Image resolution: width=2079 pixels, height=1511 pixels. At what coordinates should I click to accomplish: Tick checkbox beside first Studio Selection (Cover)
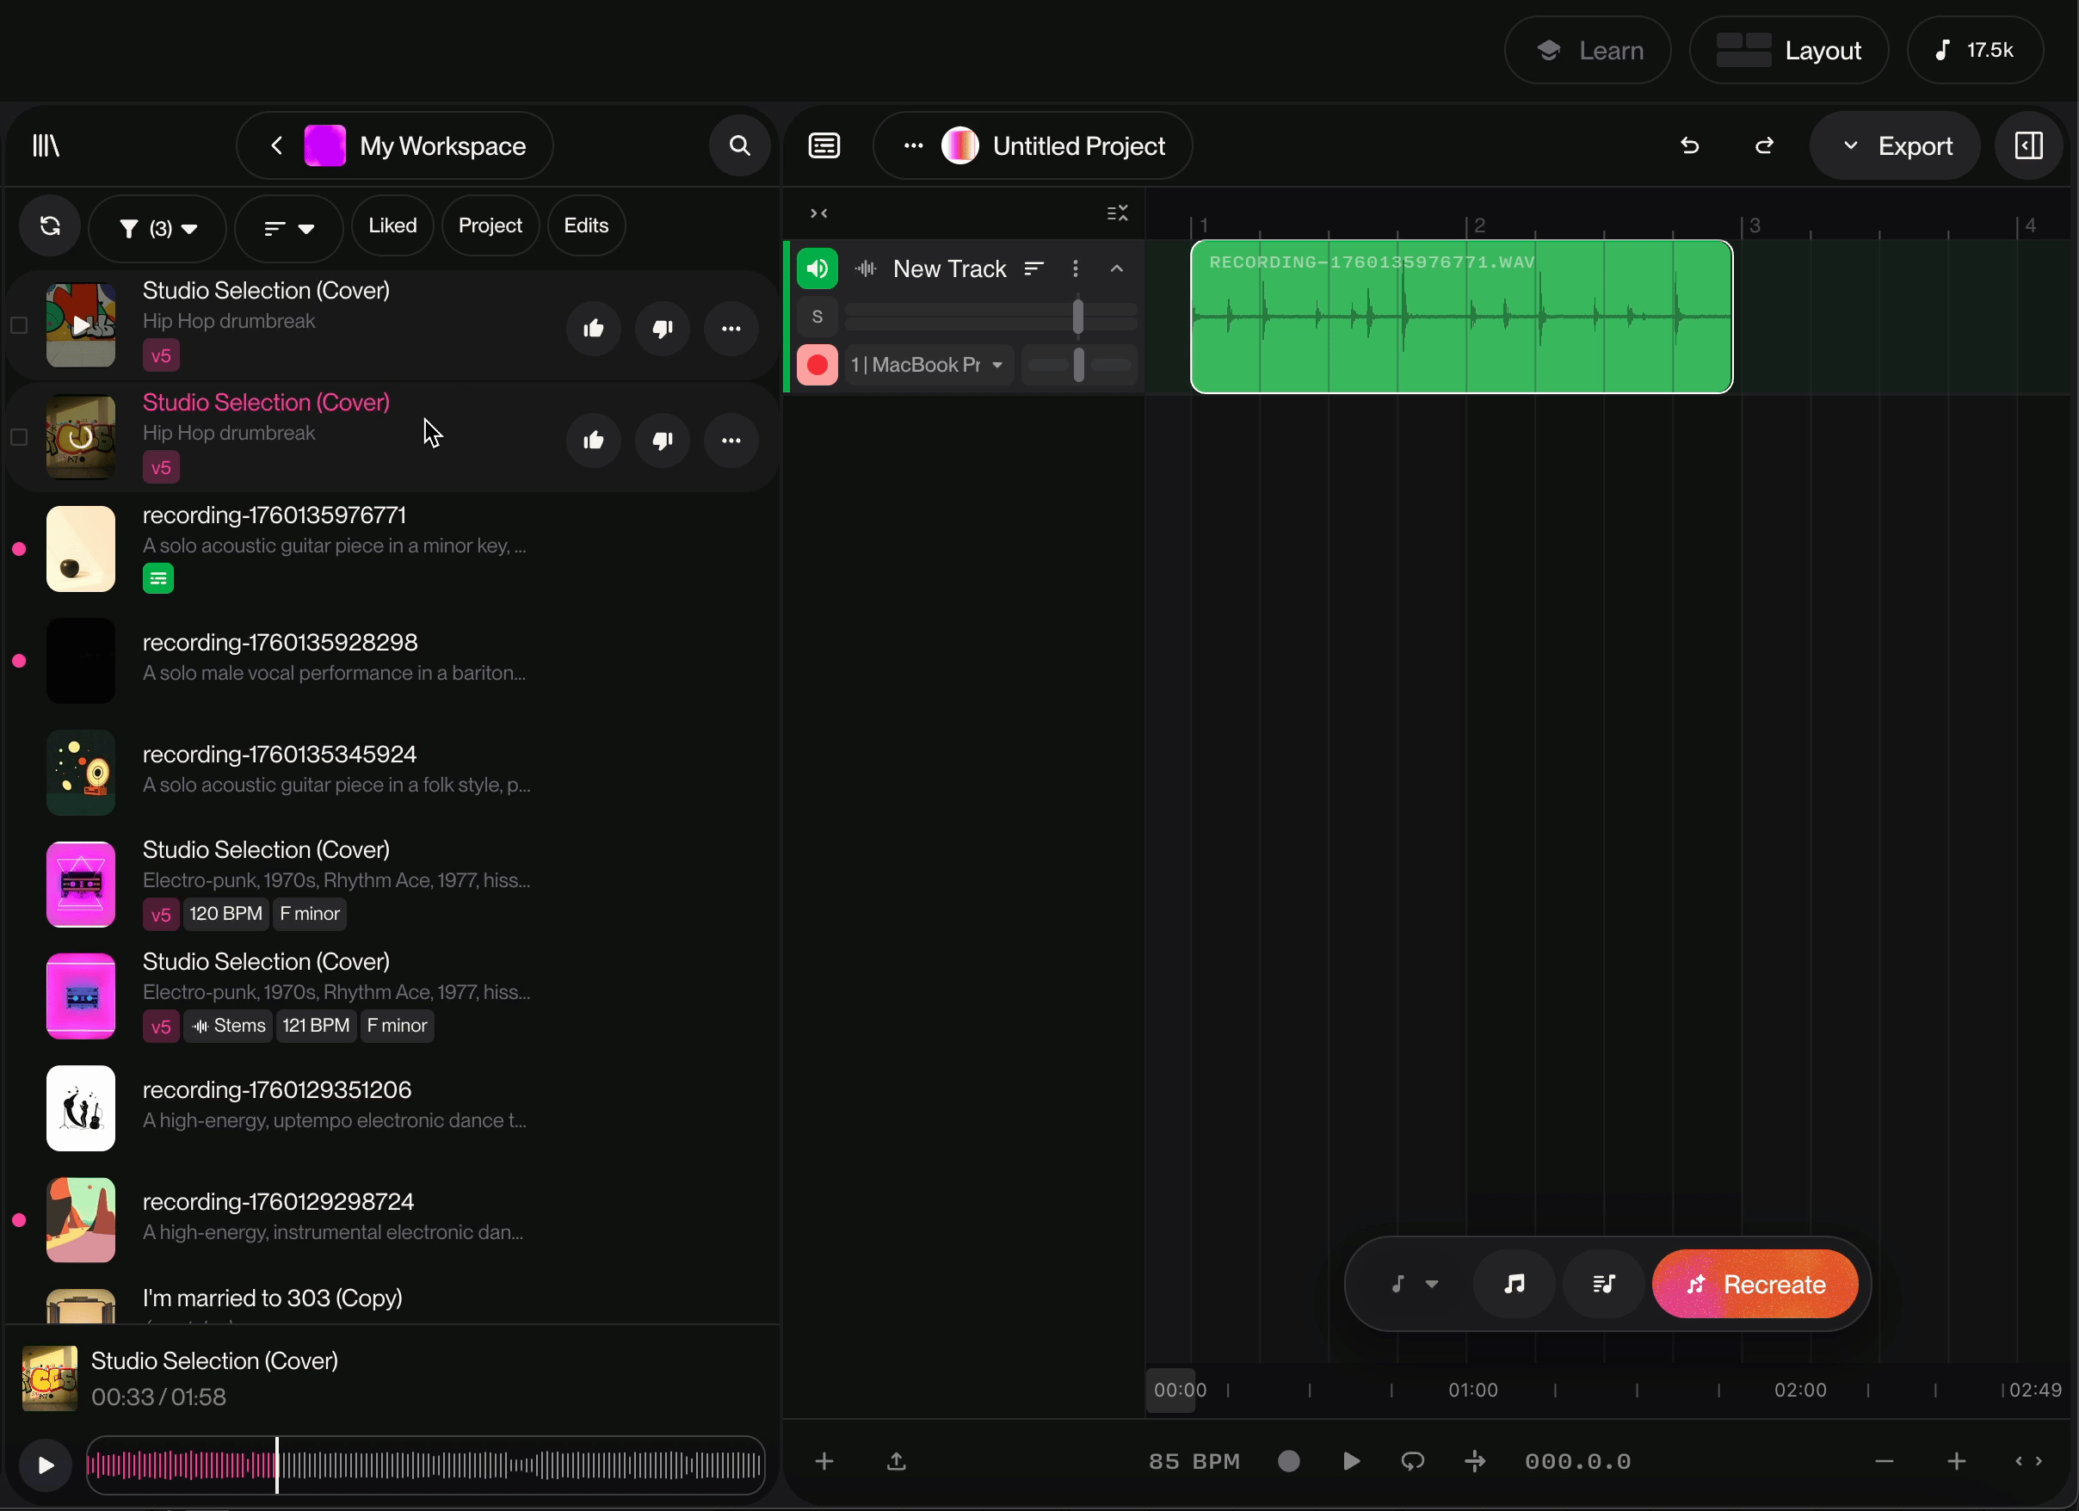(x=19, y=325)
